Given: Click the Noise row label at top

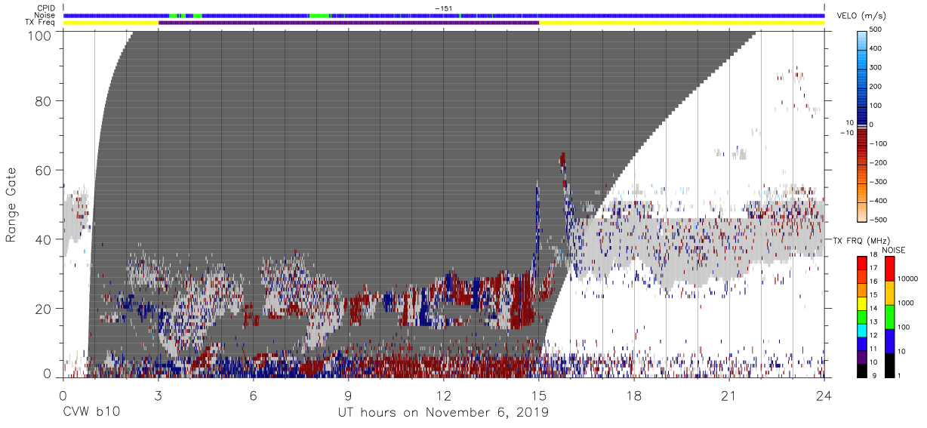Looking at the screenshot, I should pyautogui.click(x=45, y=15).
